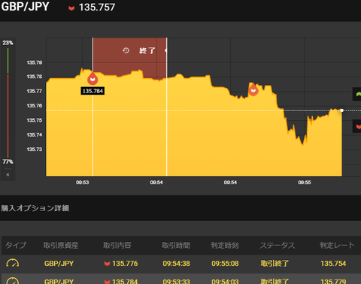The width and height of the screenshot is (361, 284).
Task: Click the red portion of sentiment bar
Action: point(8,116)
